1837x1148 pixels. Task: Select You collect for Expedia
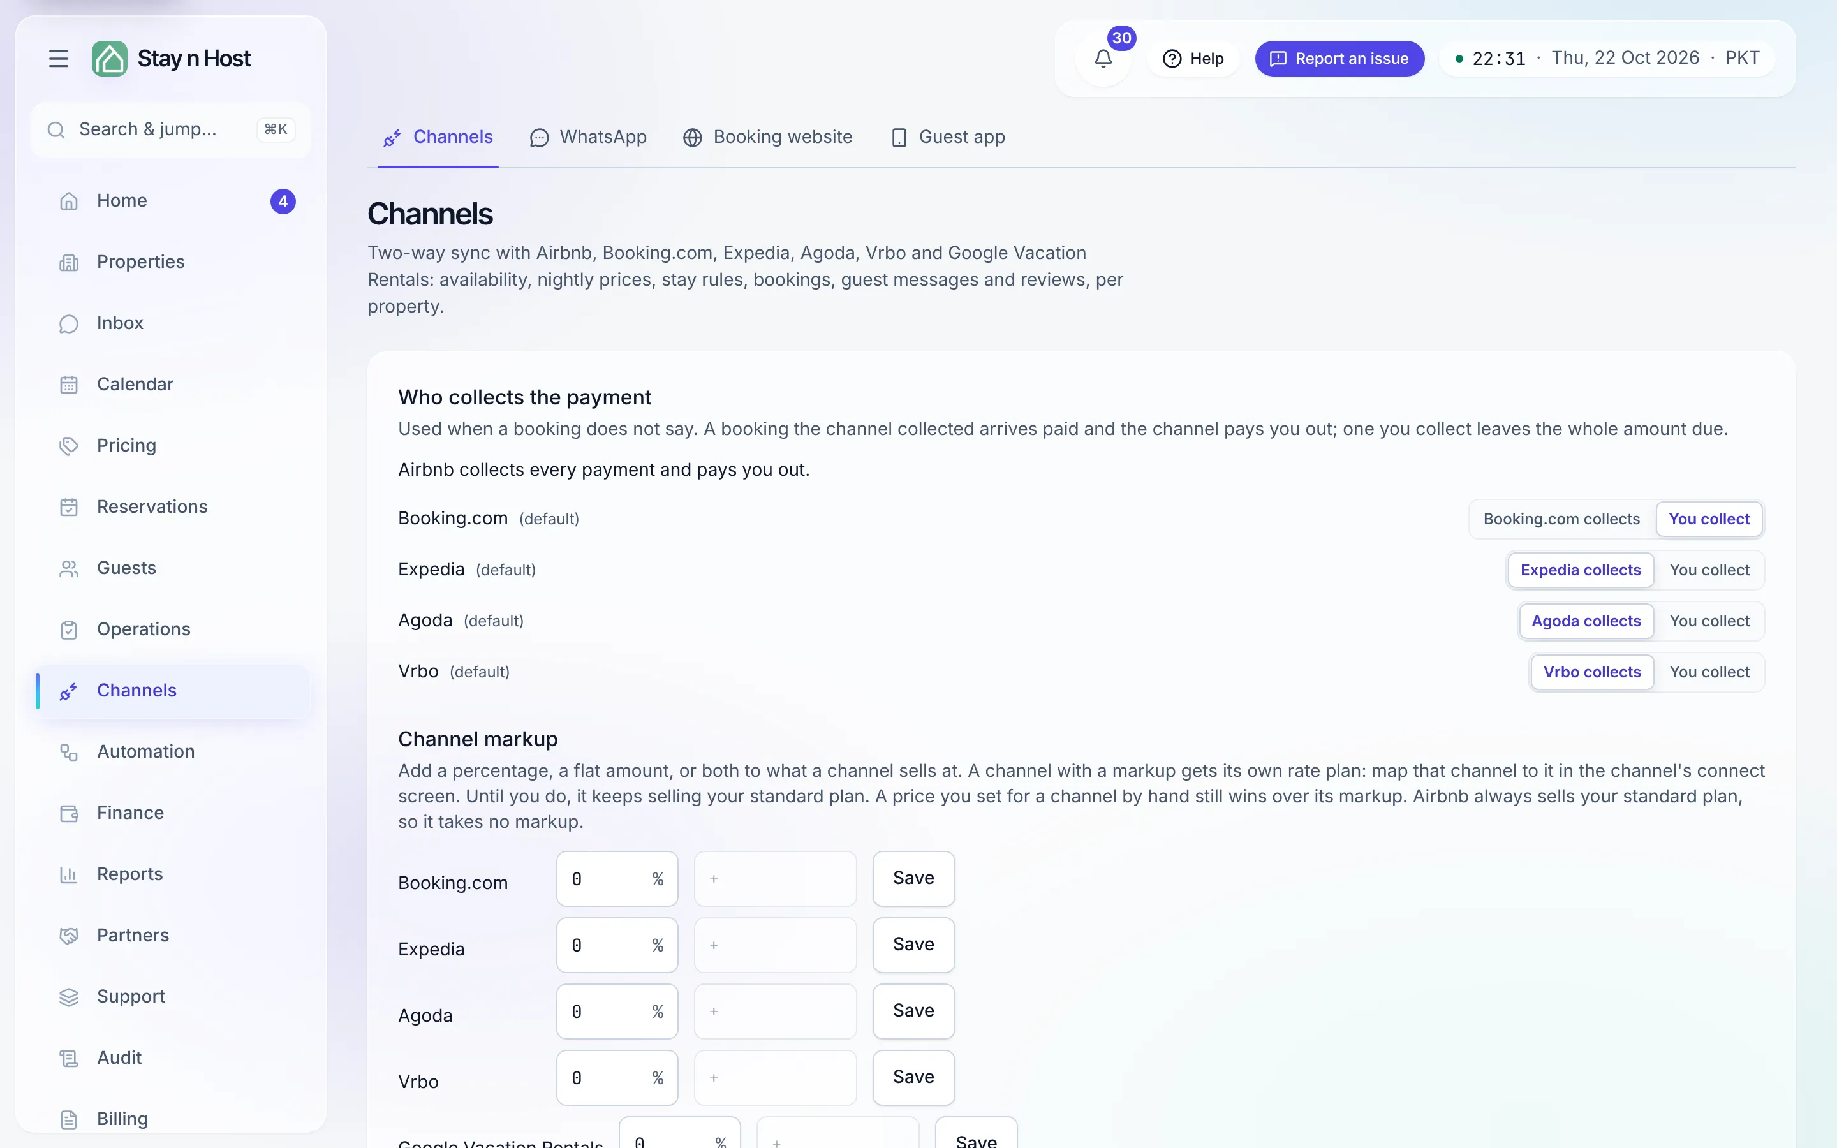click(x=1709, y=570)
